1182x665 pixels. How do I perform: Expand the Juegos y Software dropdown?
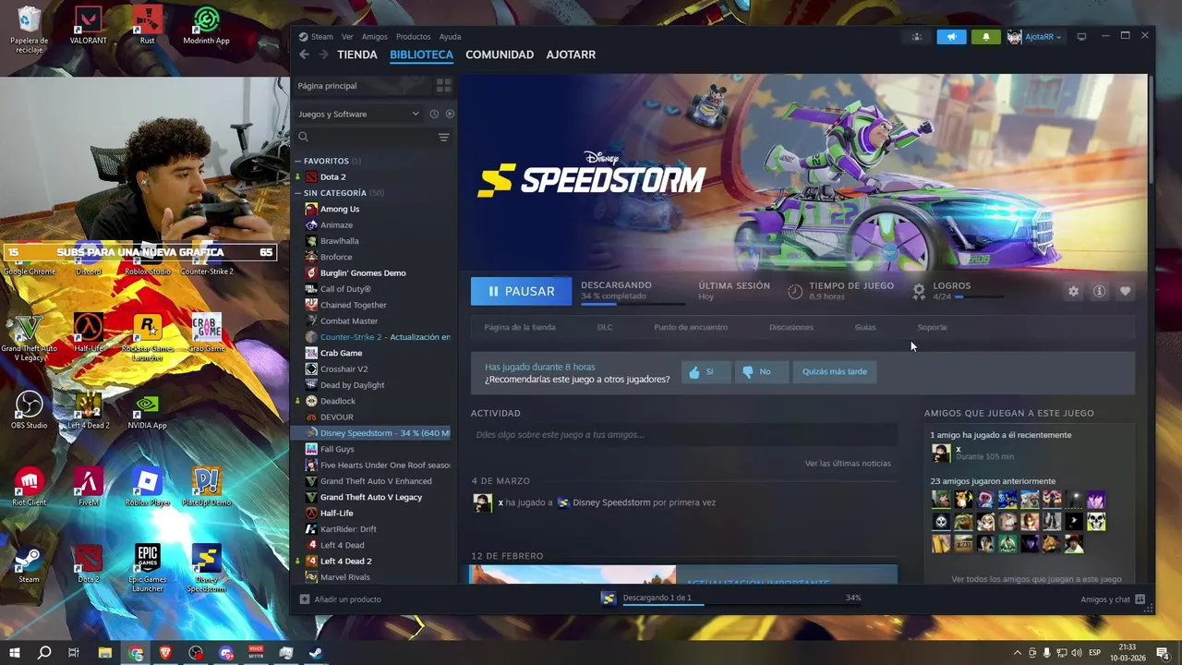click(x=358, y=114)
